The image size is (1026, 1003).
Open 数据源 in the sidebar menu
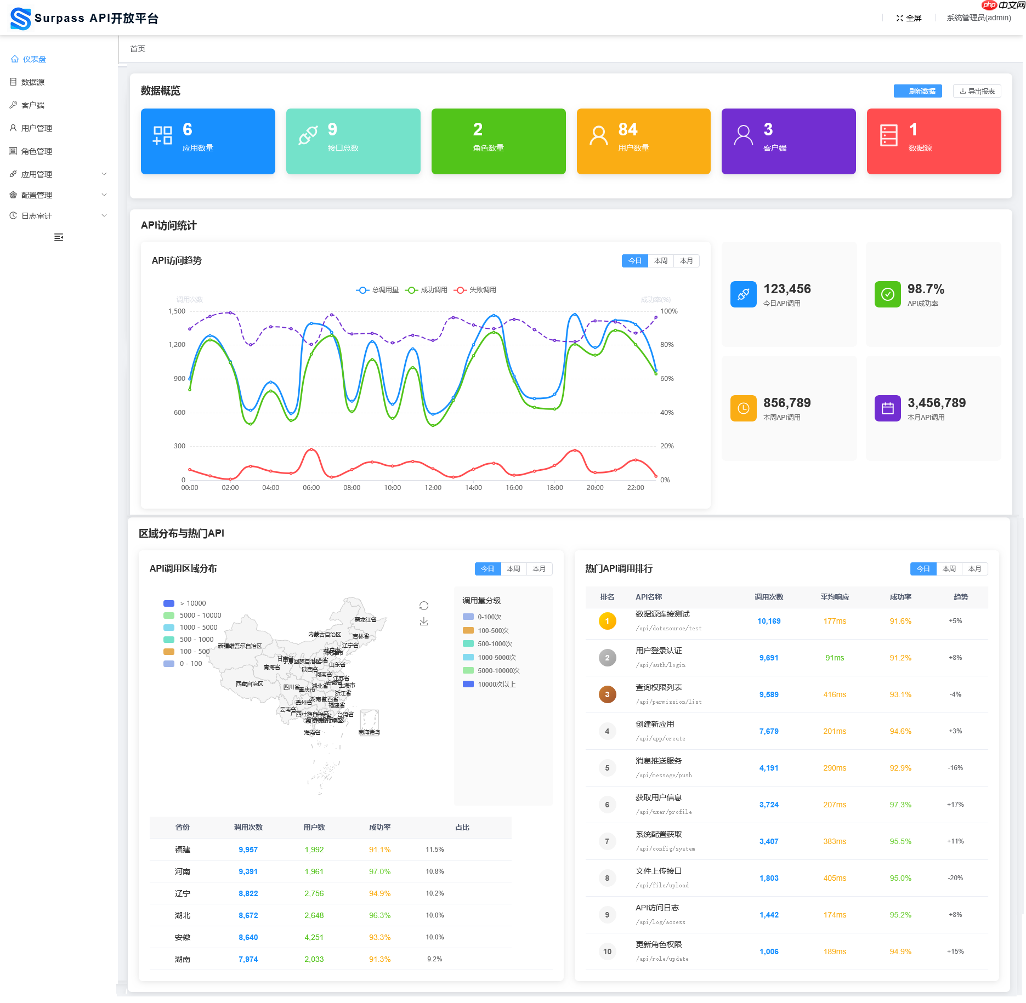click(33, 82)
